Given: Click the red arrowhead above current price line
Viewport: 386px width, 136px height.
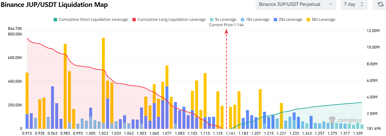Looking at the screenshot, I should [x=226, y=31].
